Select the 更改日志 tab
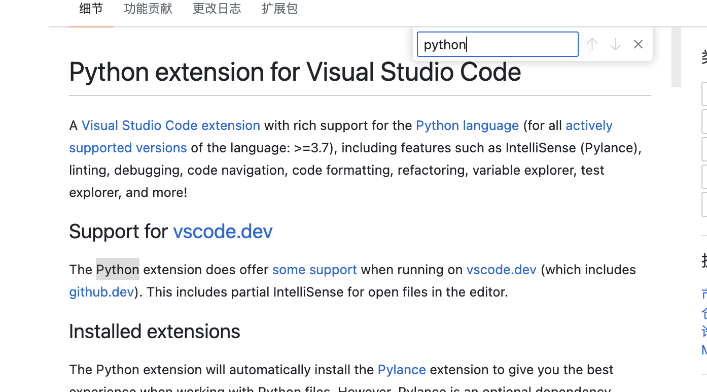The width and height of the screenshot is (707, 392). (217, 9)
